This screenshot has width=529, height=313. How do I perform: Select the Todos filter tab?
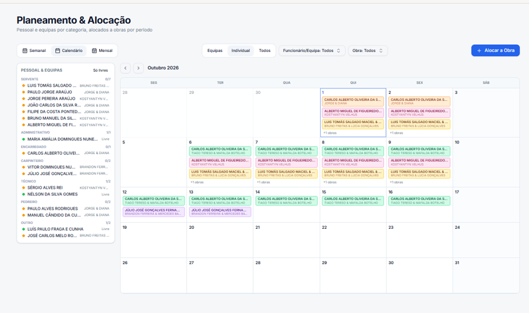click(265, 51)
